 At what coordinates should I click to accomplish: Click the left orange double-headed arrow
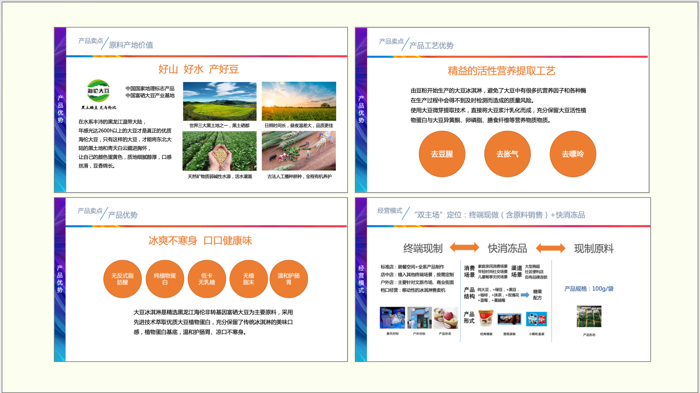[x=464, y=248]
